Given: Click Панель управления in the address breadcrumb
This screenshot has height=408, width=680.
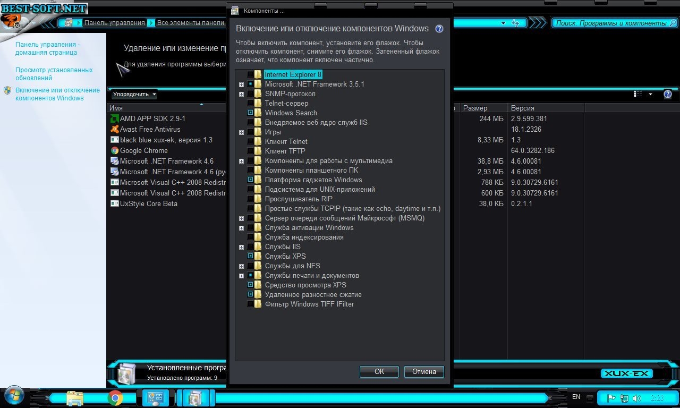Looking at the screenshot, I should 114,23.
